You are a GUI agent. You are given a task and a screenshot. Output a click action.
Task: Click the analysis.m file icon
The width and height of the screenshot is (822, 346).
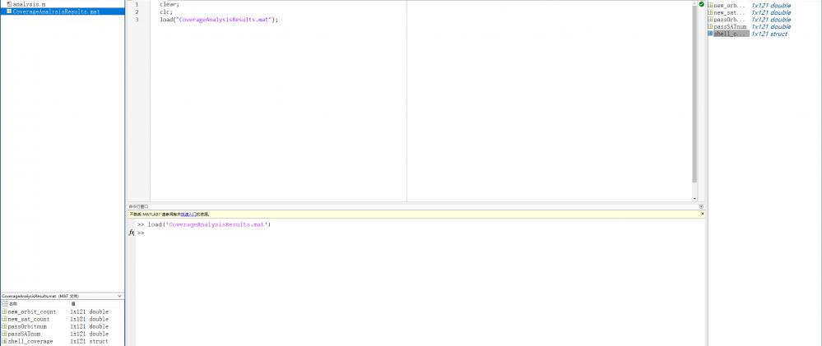pyautogui.click(x=8, y=4)
